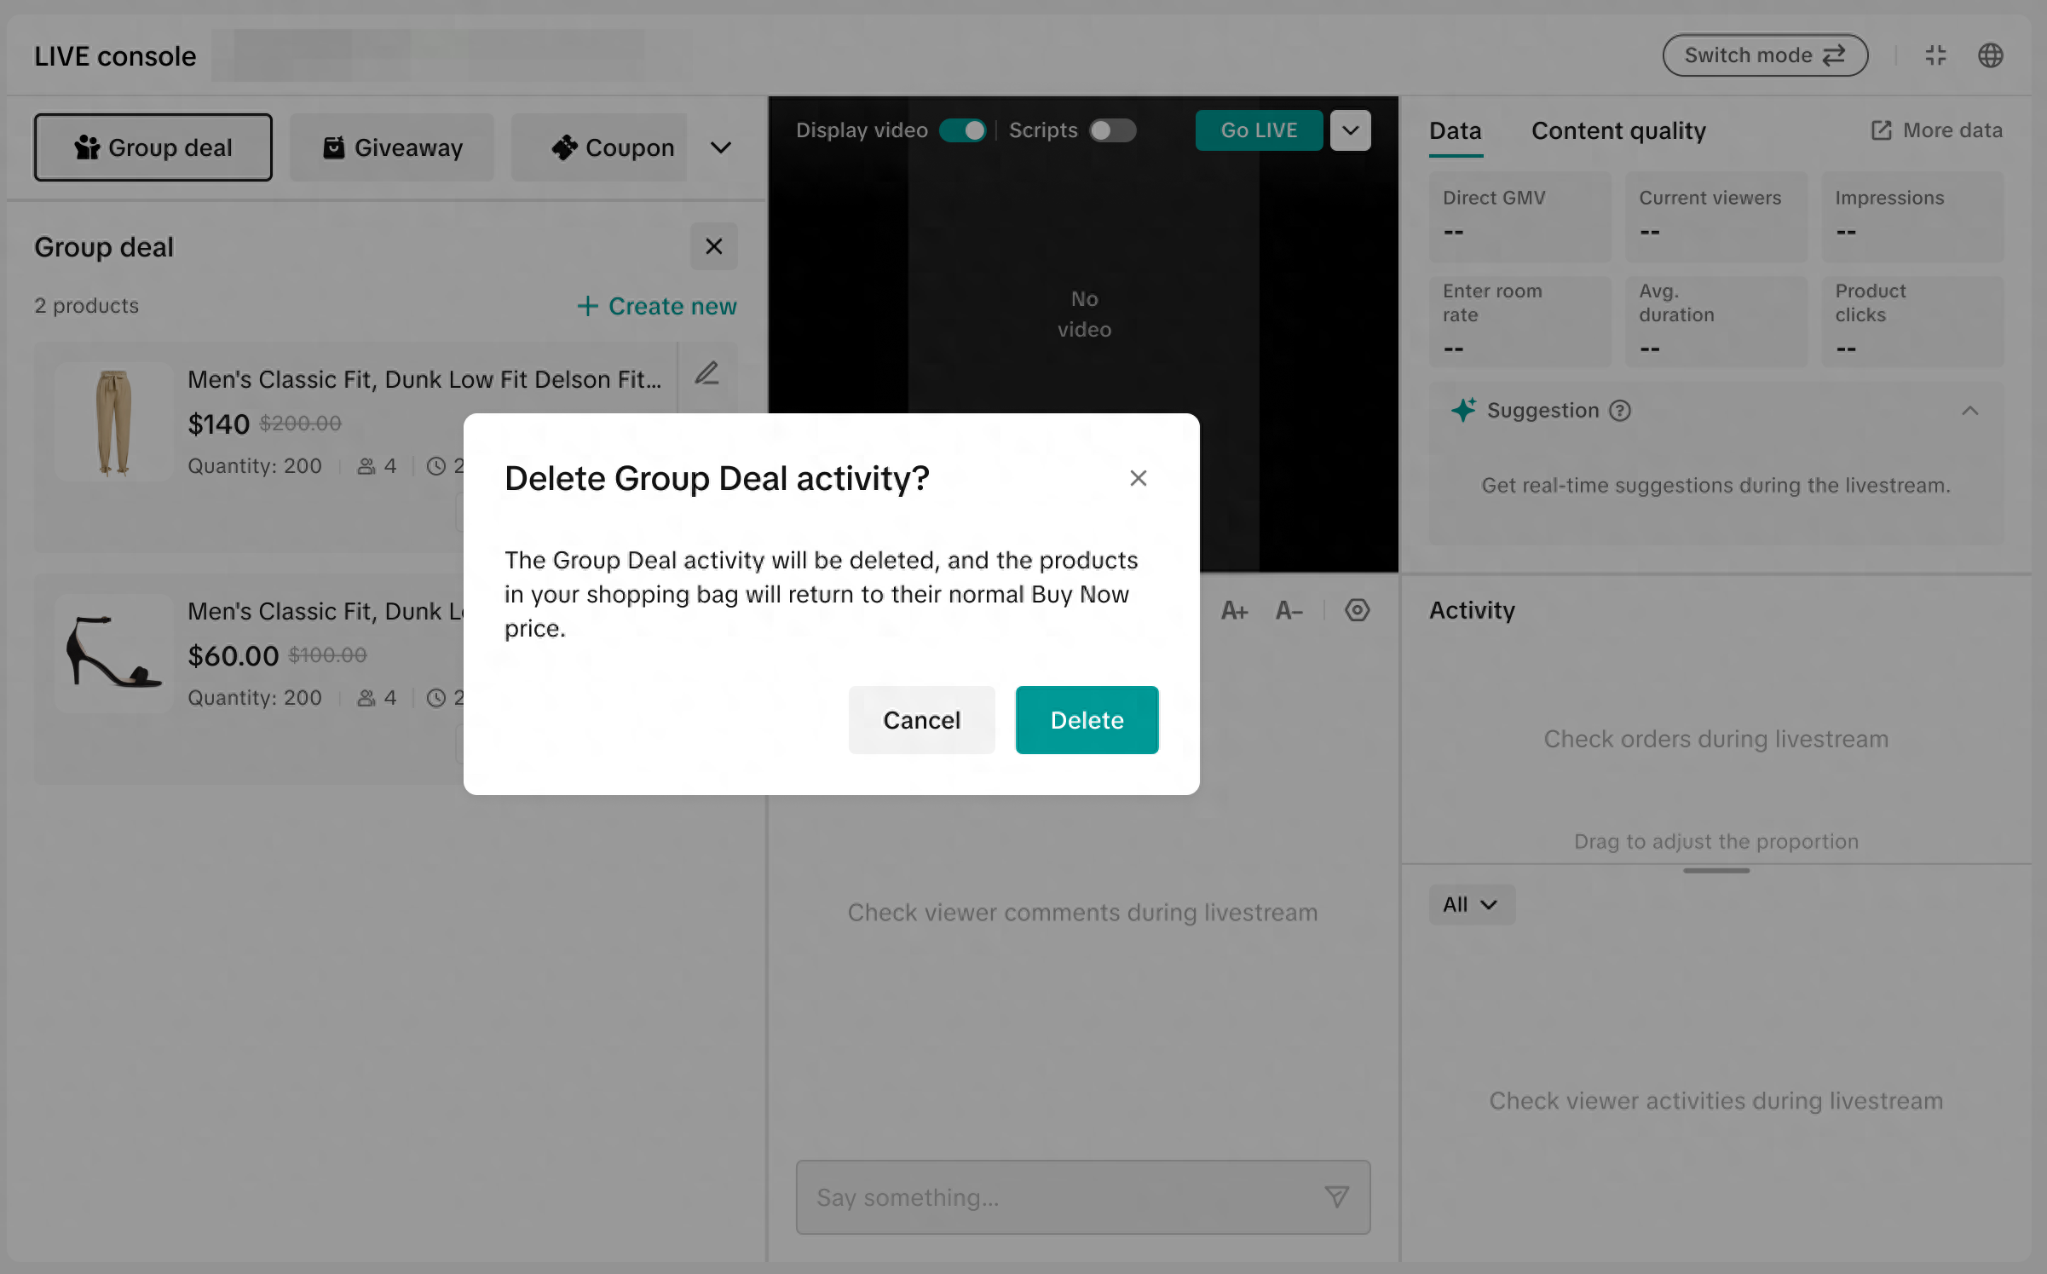
Task: Toggle the Display video switch
Action: [963, 130]
